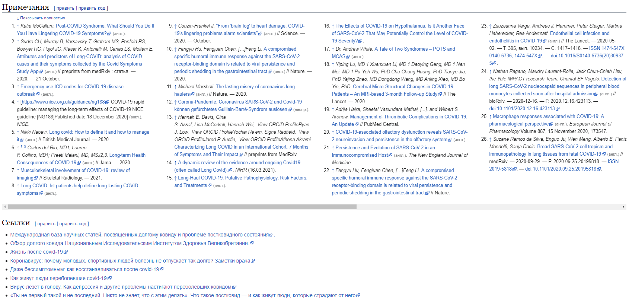Click back-link superscript 1 of reference 6

(x=22, y=147)
